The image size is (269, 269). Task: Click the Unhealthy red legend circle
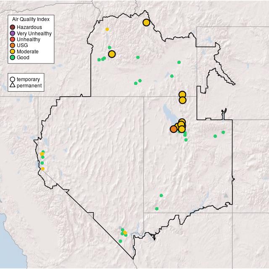coord(13,40)
